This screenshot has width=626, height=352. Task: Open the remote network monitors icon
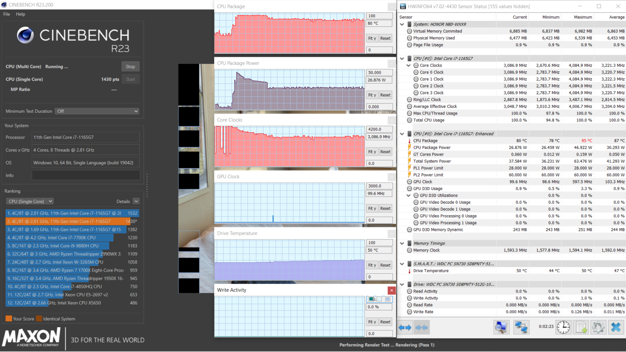pos(521,327)
